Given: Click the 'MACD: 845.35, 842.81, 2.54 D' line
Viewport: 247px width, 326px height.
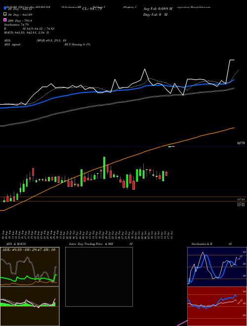Looking at the screenshot, I should pyautogui.click(x=26, y=33).
